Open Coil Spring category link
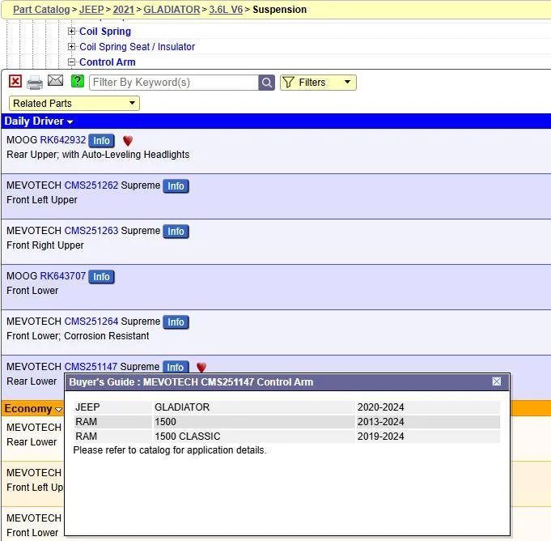 point(105,32)
